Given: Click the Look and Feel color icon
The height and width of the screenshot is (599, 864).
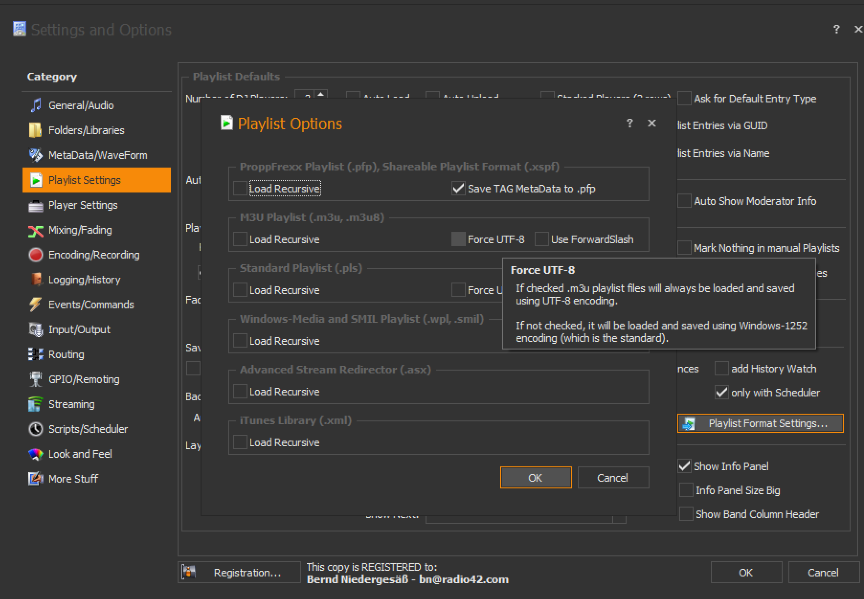Looking at the screenshot, I should point(36,454).
